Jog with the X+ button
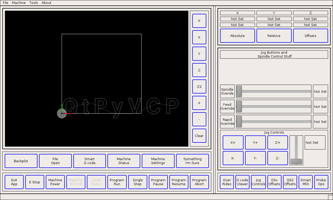 (x=233, y=142)
